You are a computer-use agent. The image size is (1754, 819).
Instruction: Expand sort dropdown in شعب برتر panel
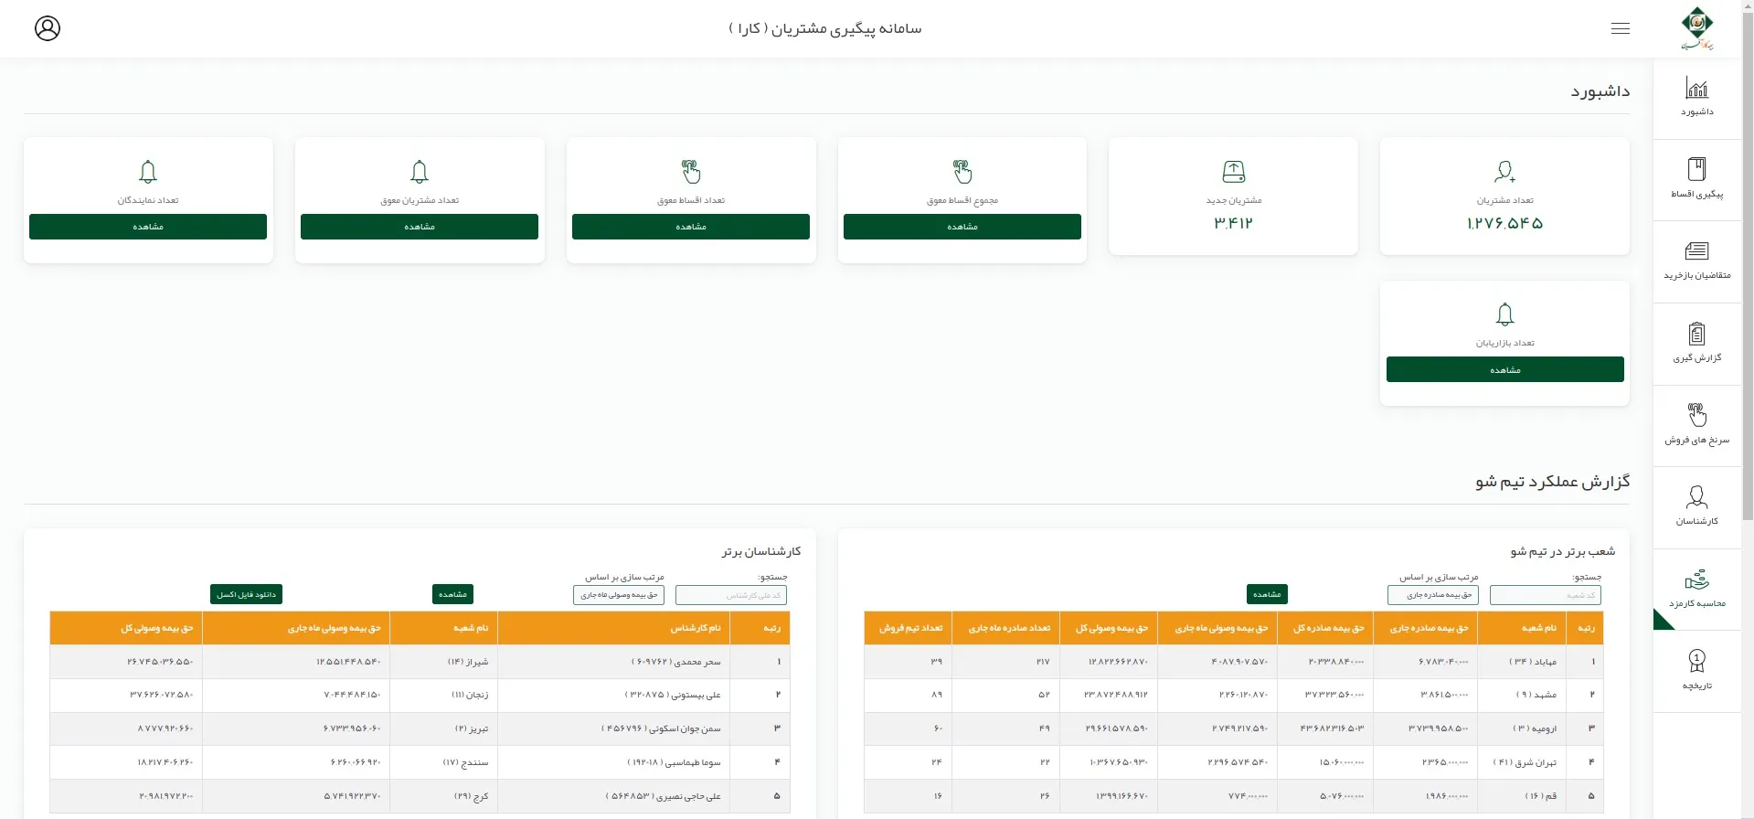point(1432,595)
